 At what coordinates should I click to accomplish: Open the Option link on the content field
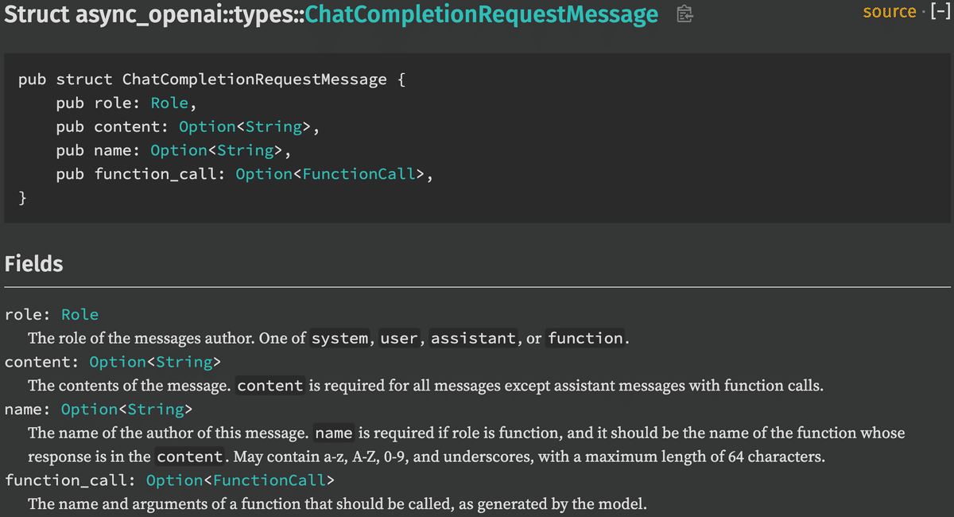tap(117, 362)
